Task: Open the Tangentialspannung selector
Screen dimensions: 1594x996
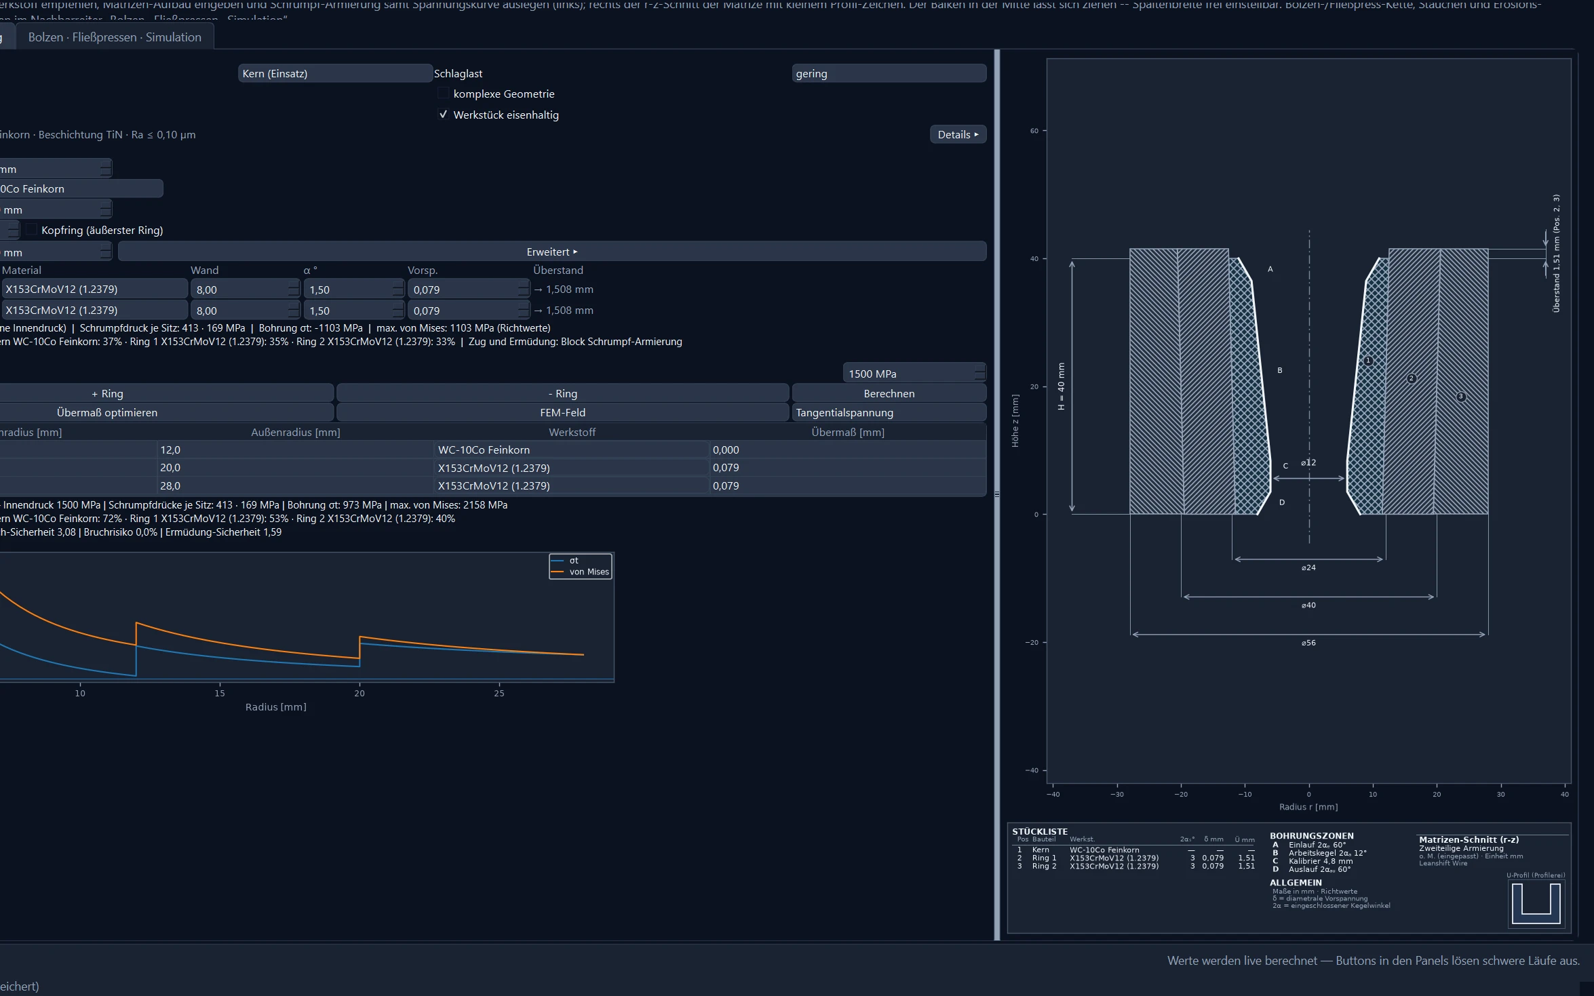Action: pyautogui.click(x=889, y=412)
